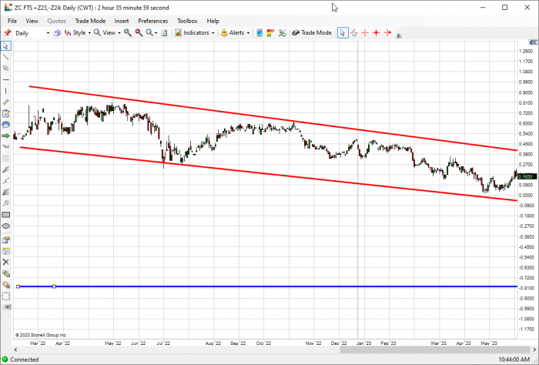Open the Style dropdown
539x365 pixels.
78,33
